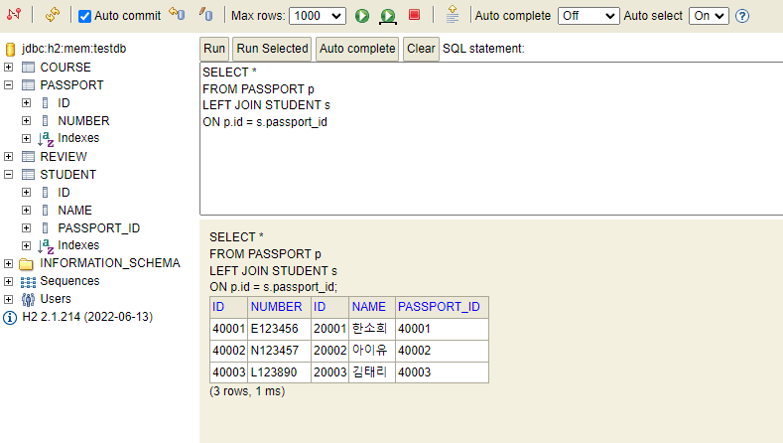Expand the INFORMATION_SCHEMA node
783x443 pixels.
(x=9, y=263)
